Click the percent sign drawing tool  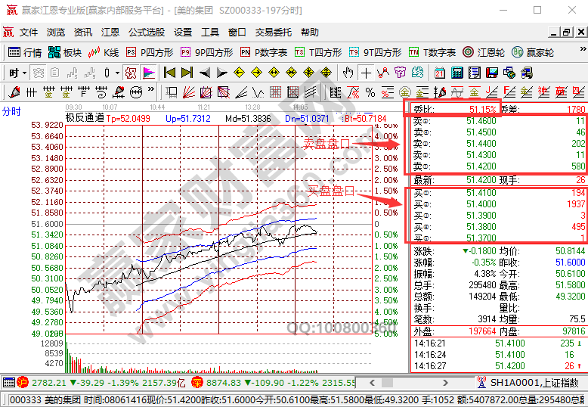click(x=370, y=92)
